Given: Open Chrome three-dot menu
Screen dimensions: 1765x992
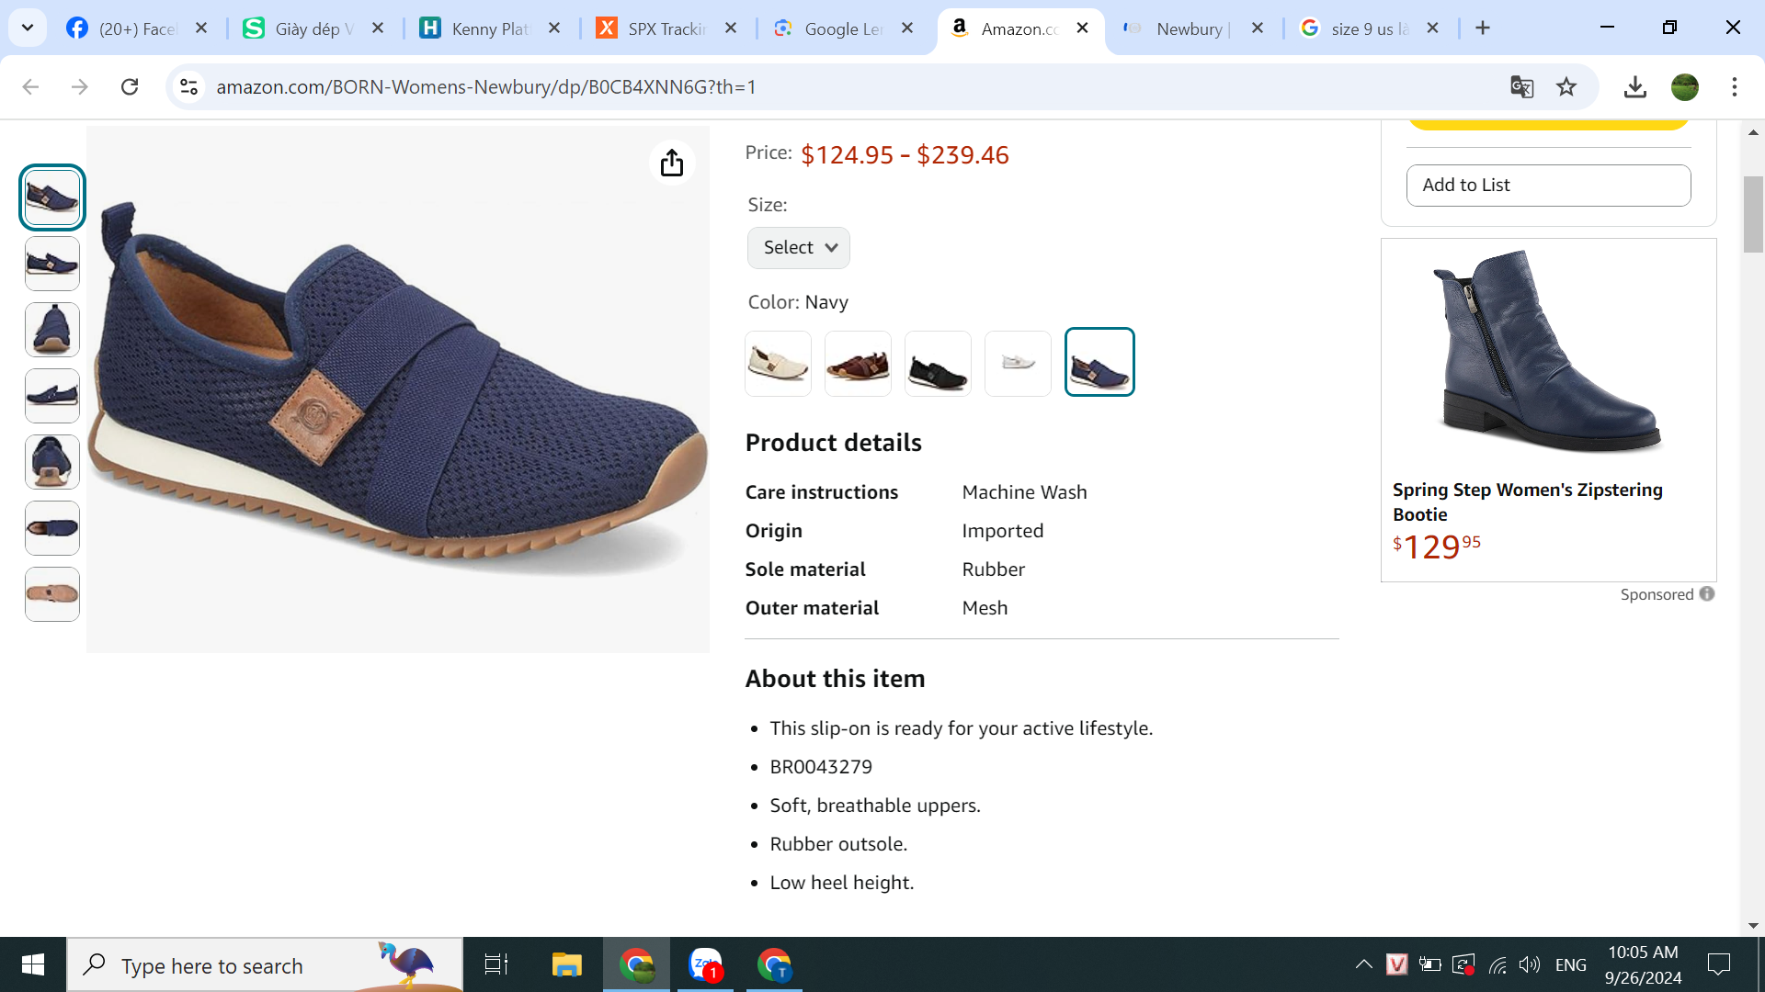Looking at the screenshot, I should pos(1734,87).
